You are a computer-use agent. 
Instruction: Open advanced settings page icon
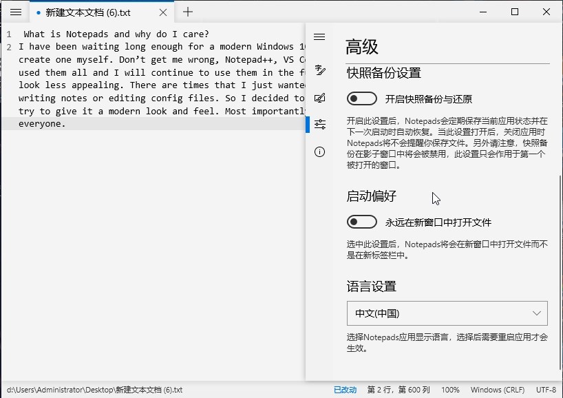pyautogui.click(x=319, y=124)
